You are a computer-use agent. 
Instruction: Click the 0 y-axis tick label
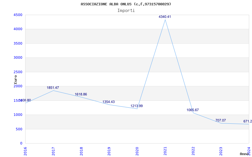[21, 143]
